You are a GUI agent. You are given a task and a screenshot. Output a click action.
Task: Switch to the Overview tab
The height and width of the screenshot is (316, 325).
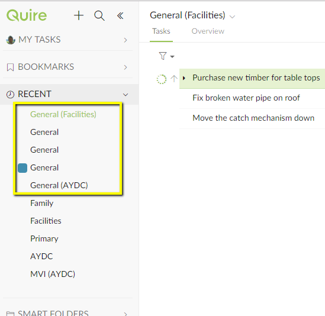point(208,31)
